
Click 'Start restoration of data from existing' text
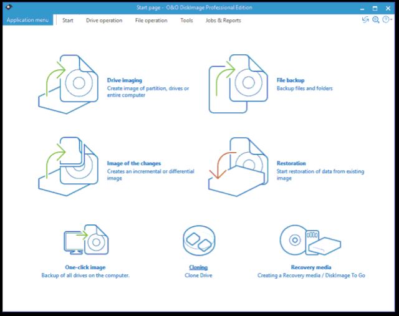pyautogui.click(x=320, y=171)
